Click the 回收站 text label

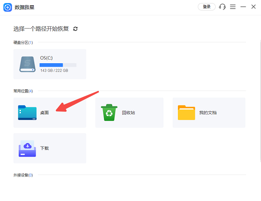(x=128, y=112)
